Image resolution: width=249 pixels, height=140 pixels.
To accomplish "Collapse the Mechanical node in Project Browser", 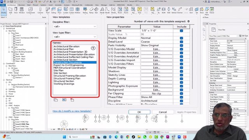I will click(x=4, y=96).
